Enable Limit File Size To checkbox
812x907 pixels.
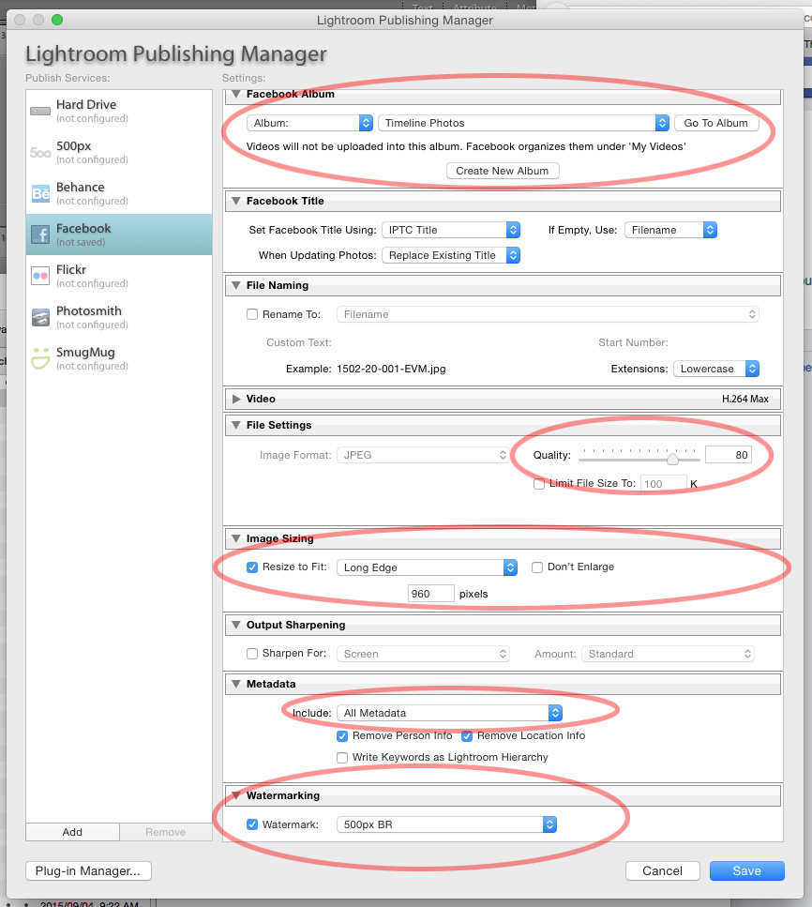[539, 484]
